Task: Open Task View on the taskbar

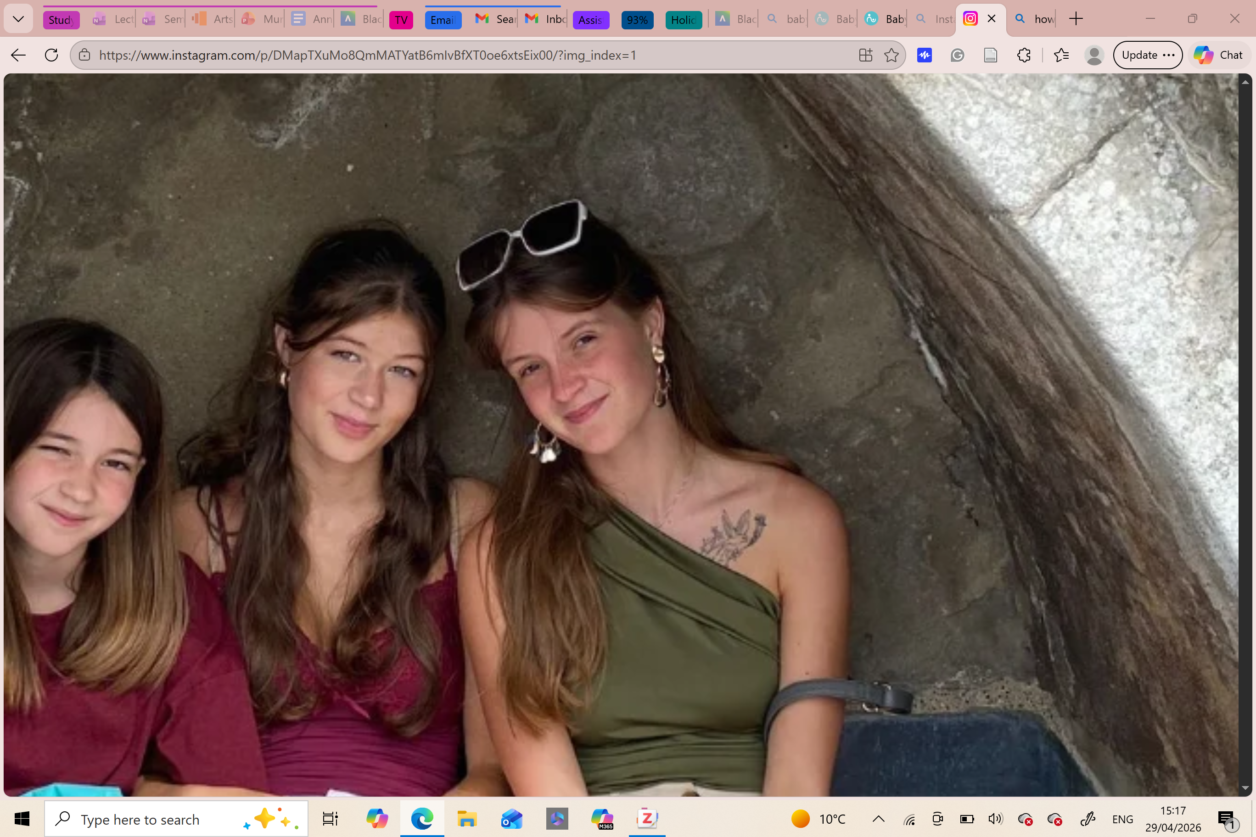Action: coord(330,819)
